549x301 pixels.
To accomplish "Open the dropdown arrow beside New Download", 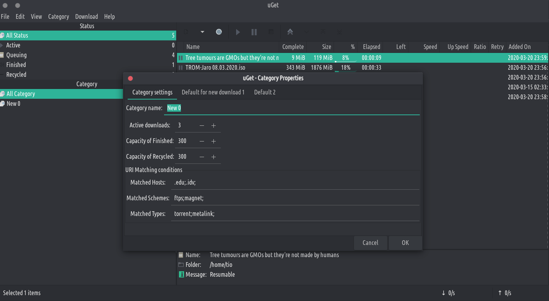I will 202,32.
